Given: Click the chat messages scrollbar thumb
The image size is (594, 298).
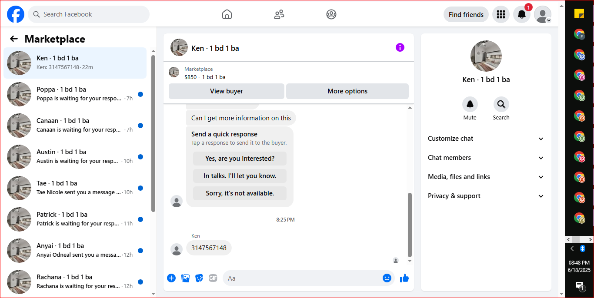Looking at the screenshot, I should 410,225.
